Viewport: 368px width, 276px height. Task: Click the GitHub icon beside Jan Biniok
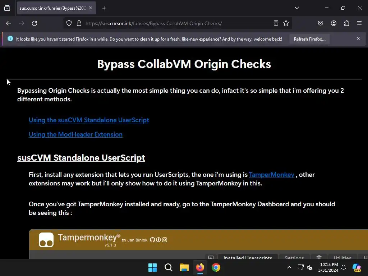tap(152, 240)
